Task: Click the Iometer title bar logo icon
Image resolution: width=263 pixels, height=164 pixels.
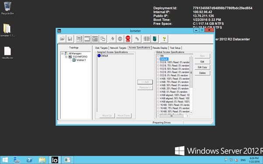Action: click(59, 31)
